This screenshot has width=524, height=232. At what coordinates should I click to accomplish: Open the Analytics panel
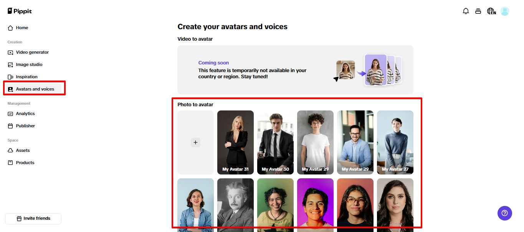(x=25, y=114)
